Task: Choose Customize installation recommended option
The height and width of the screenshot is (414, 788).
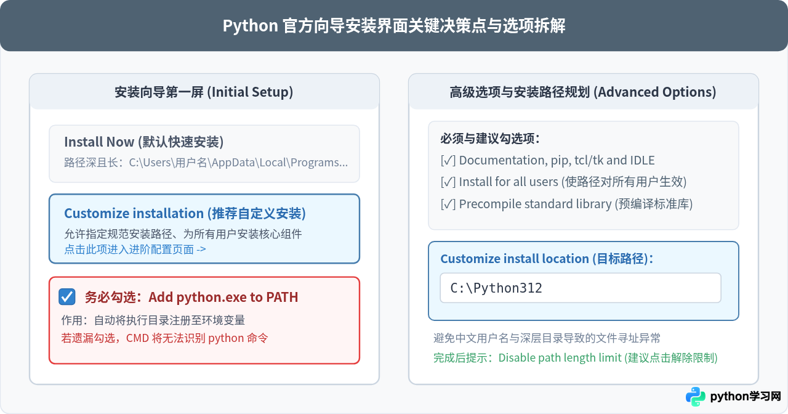Action: coord(204,229)
